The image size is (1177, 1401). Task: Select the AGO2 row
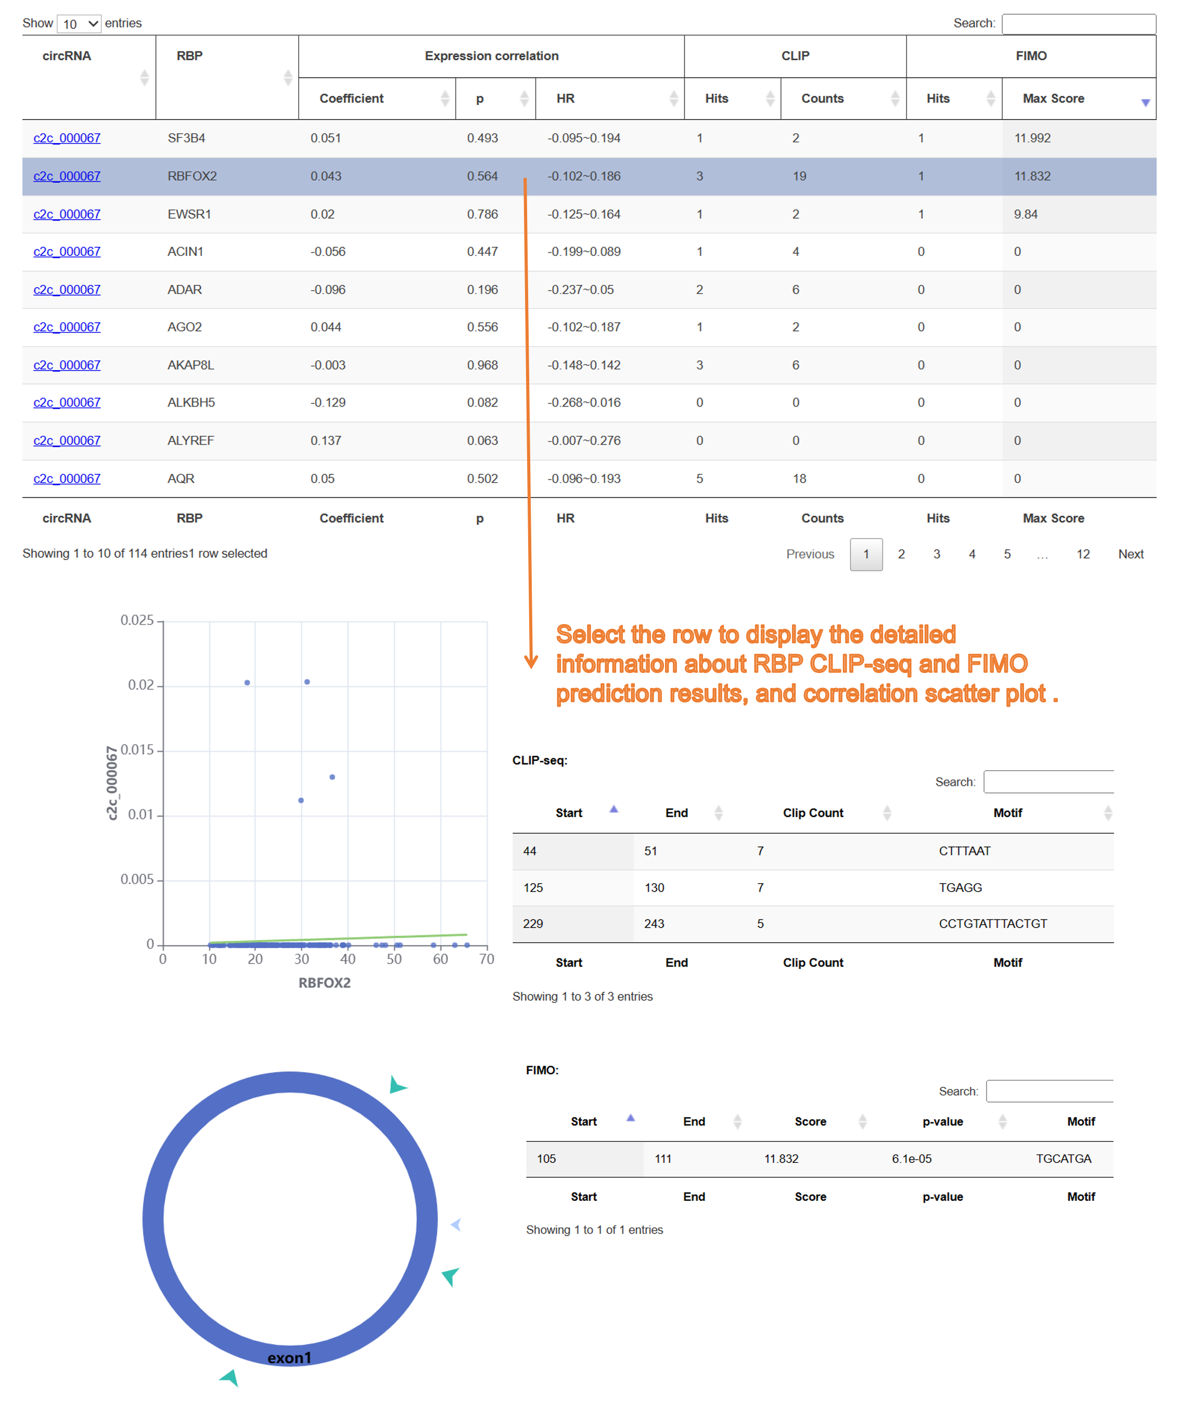589,327
